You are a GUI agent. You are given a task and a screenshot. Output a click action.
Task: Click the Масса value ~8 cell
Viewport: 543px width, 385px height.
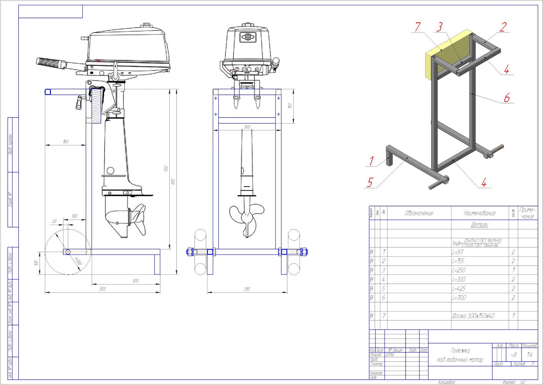[513, 355]
